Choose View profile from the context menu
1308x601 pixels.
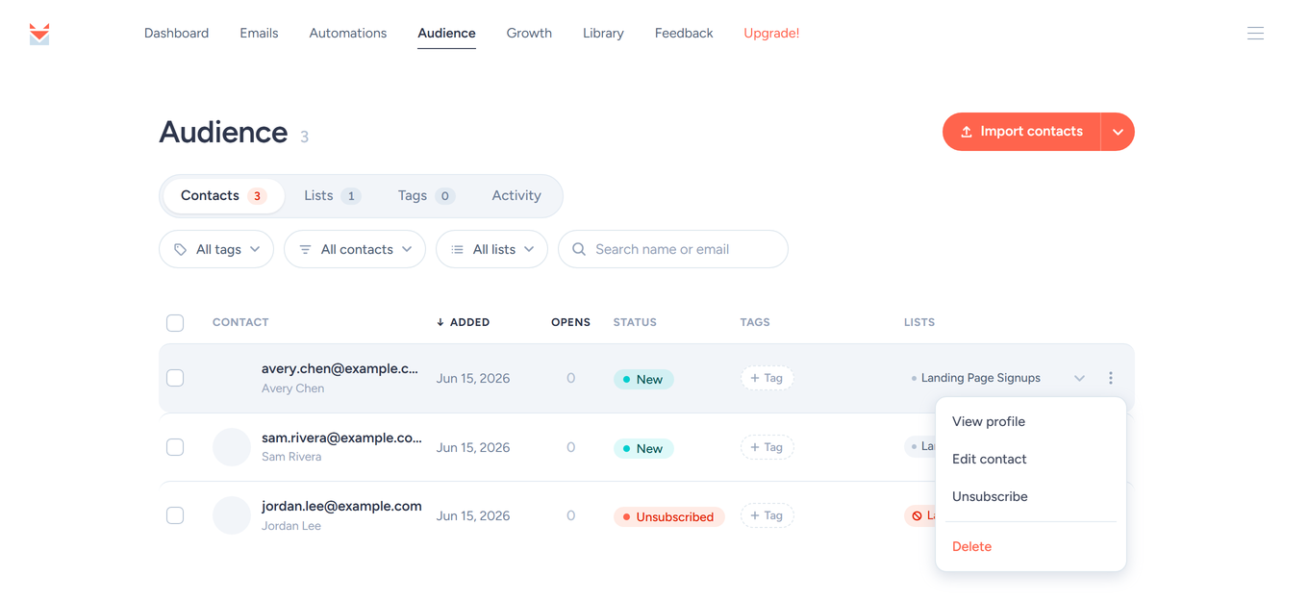tap(989, 421)
